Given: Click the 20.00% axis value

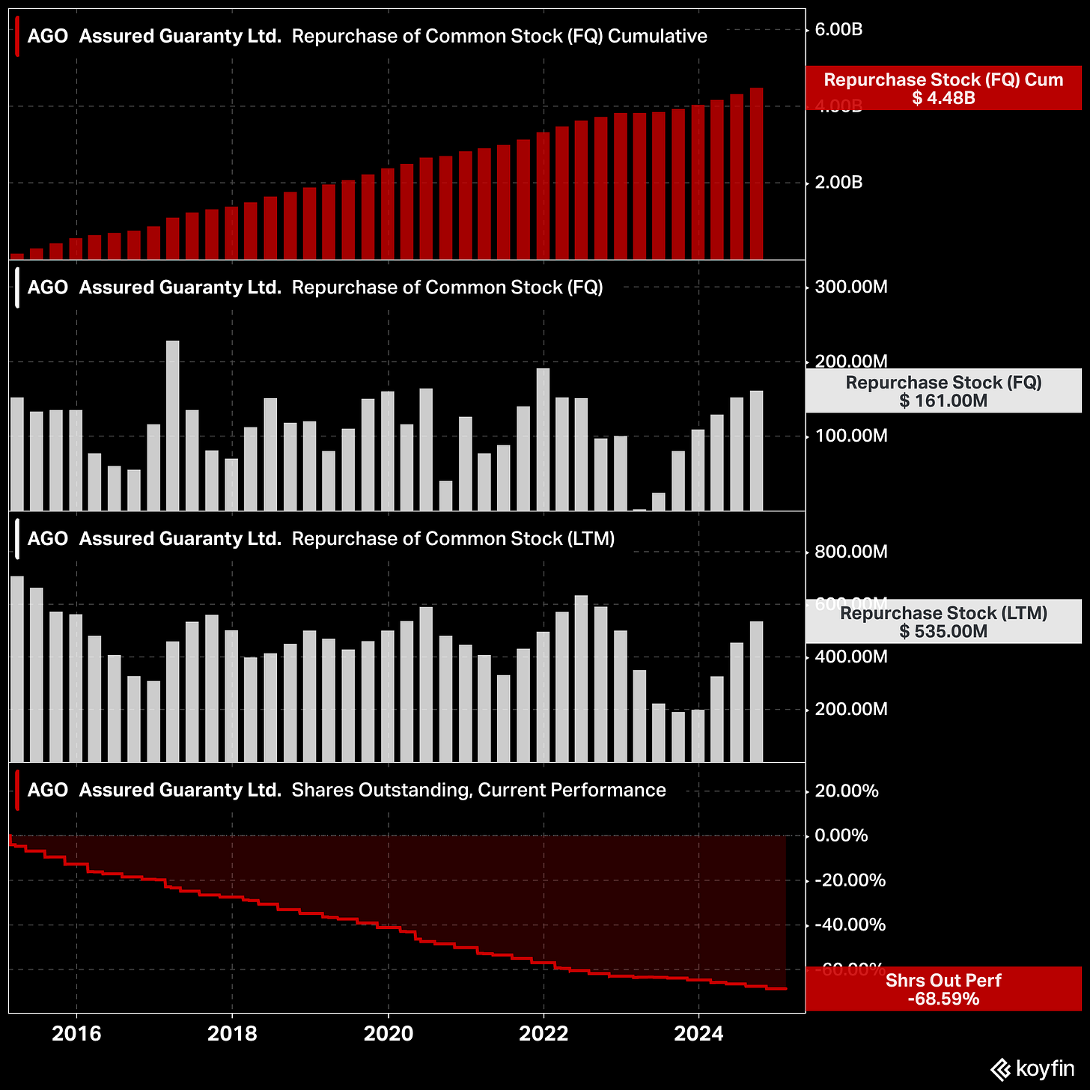Looking at the screenshot, I should (x=846, y=791).
